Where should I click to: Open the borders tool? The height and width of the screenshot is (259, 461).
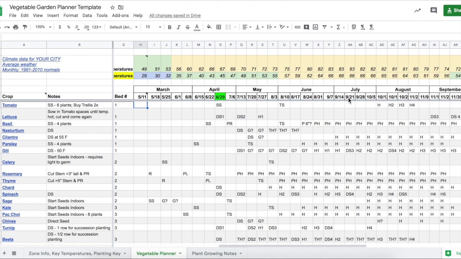click(219, 27)
